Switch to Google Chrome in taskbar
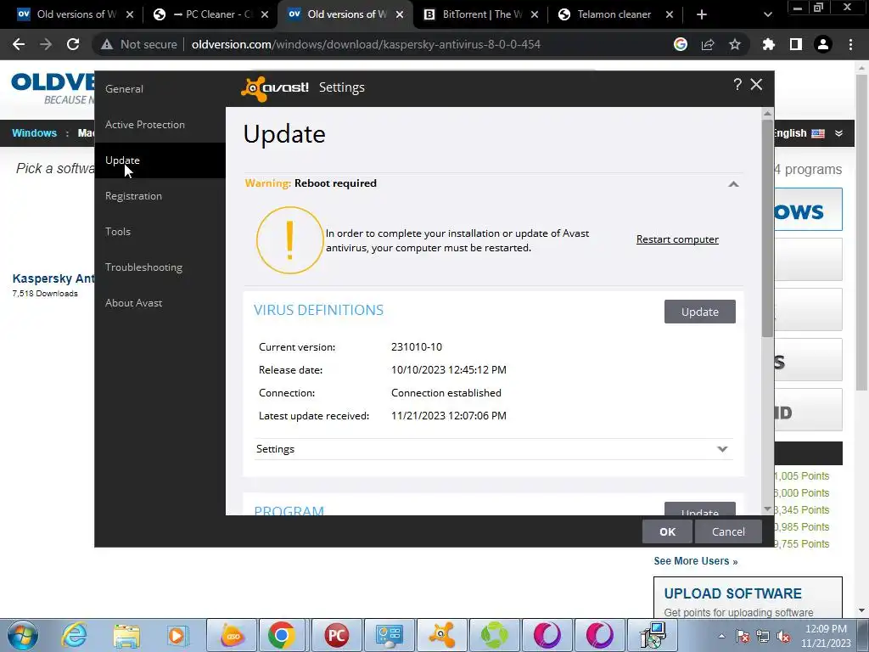The image size is (869, 652). pyautogui.click(x=282, y=635)
